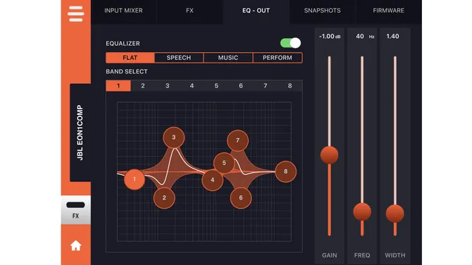The image size is (472, 265).
Task: Select band 6 in band selector
Action: click(x=241, y=86)
